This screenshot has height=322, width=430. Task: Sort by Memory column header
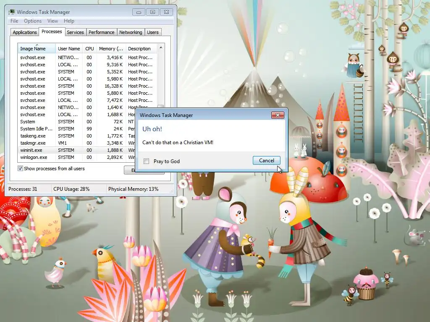coord(111,49)
